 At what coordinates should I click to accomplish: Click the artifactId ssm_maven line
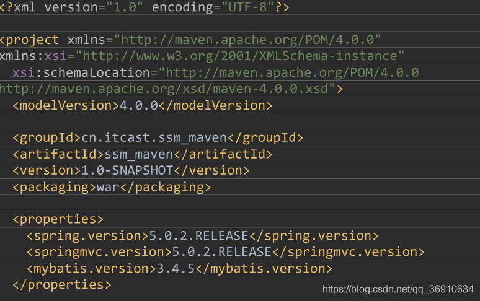(143, 154)
